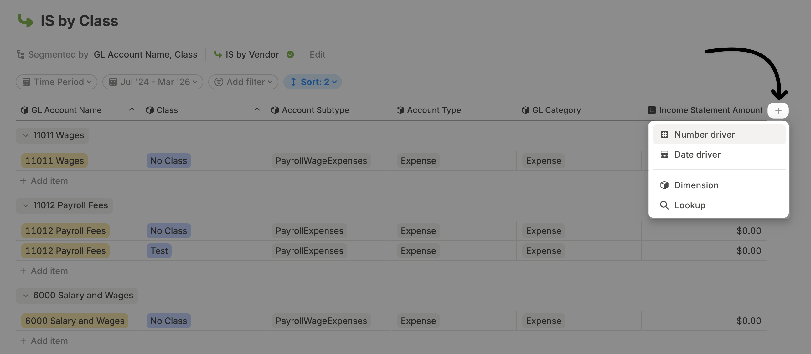Click the Edit link
The image size is (811, 354).
(x=317, y=54)
